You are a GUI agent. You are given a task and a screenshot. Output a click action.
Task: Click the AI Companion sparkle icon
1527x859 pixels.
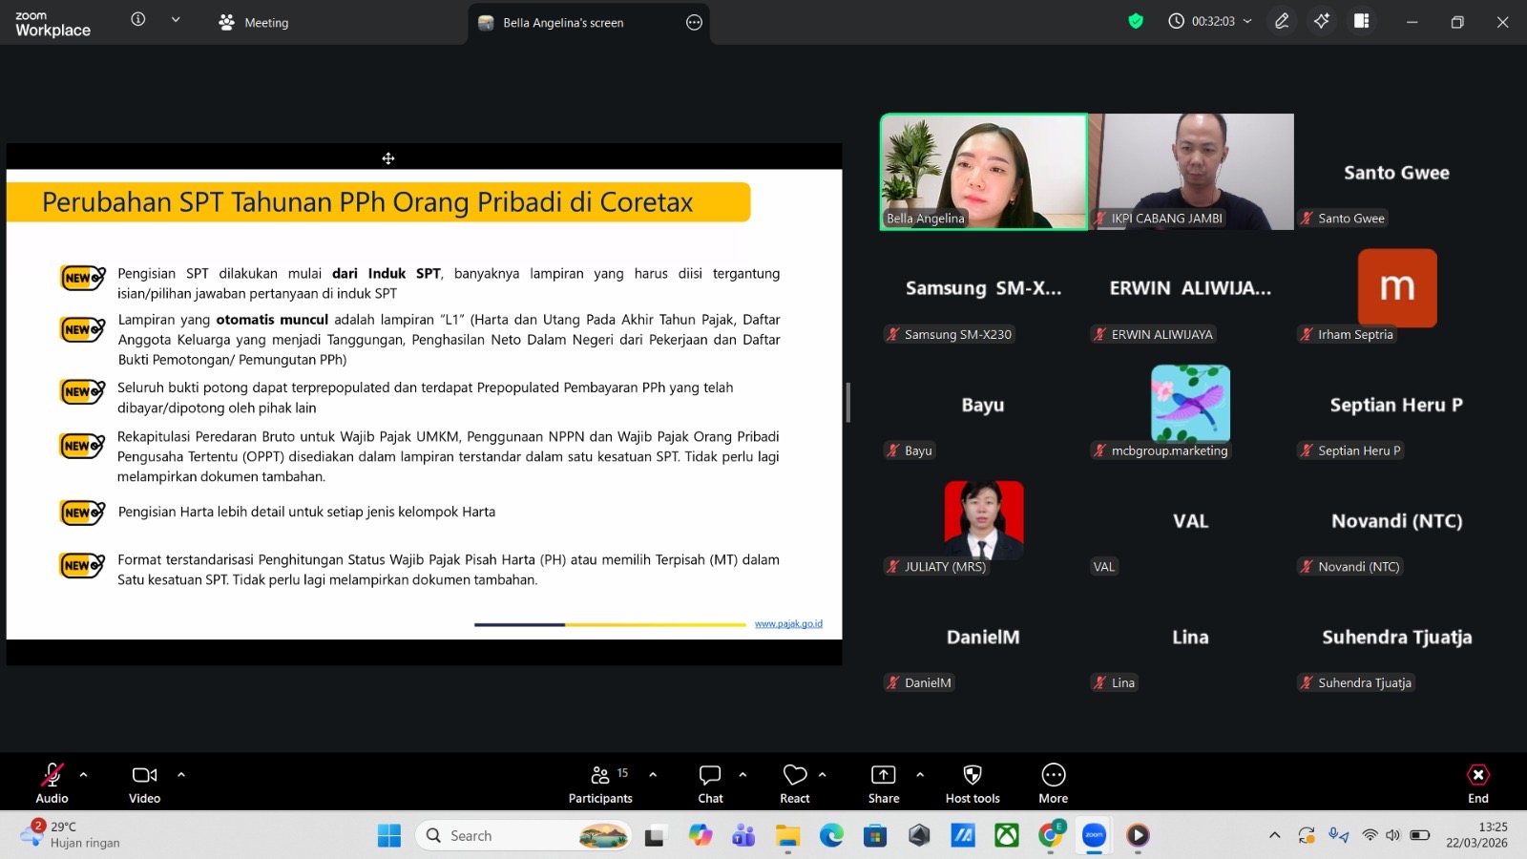[1322, 20]
